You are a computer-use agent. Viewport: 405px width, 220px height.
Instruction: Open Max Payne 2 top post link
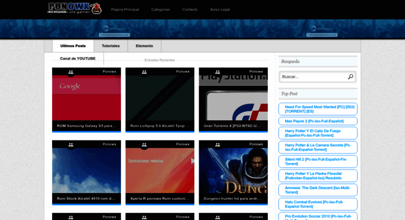[x=314, y=121]
